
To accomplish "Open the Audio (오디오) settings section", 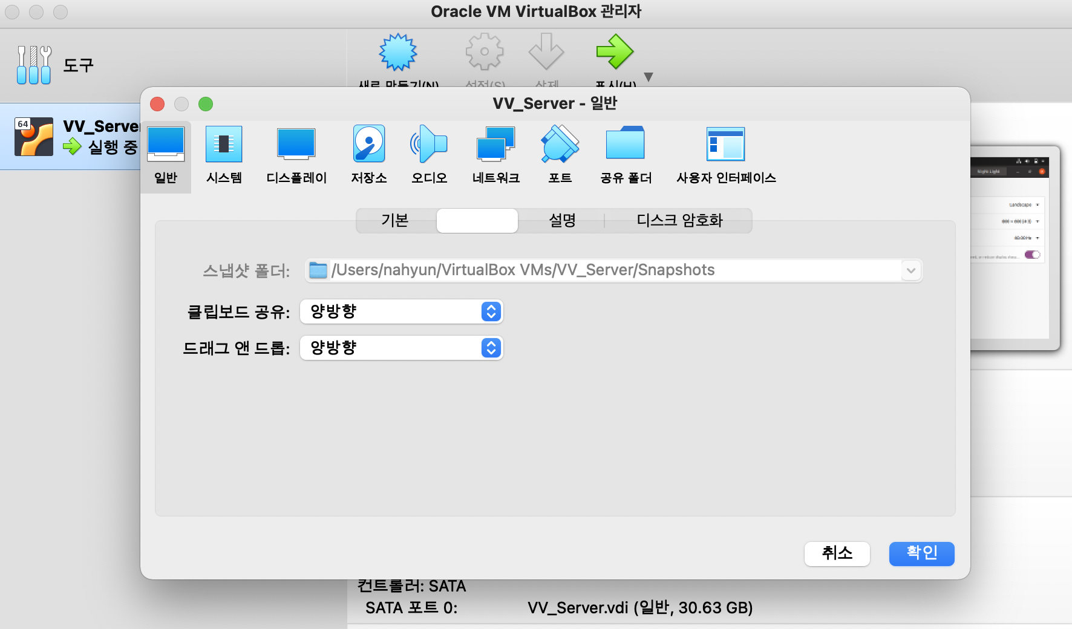I will pos(430,155).
